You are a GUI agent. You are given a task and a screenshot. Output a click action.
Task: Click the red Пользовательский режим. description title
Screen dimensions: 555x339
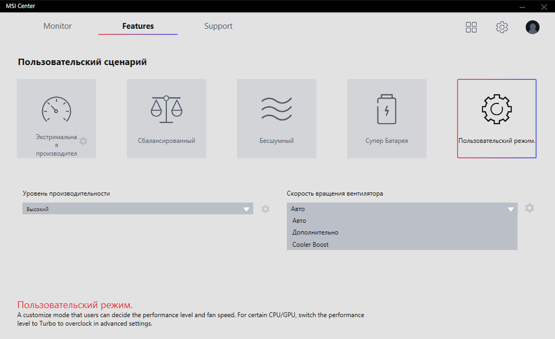click(x=75, y=305)
